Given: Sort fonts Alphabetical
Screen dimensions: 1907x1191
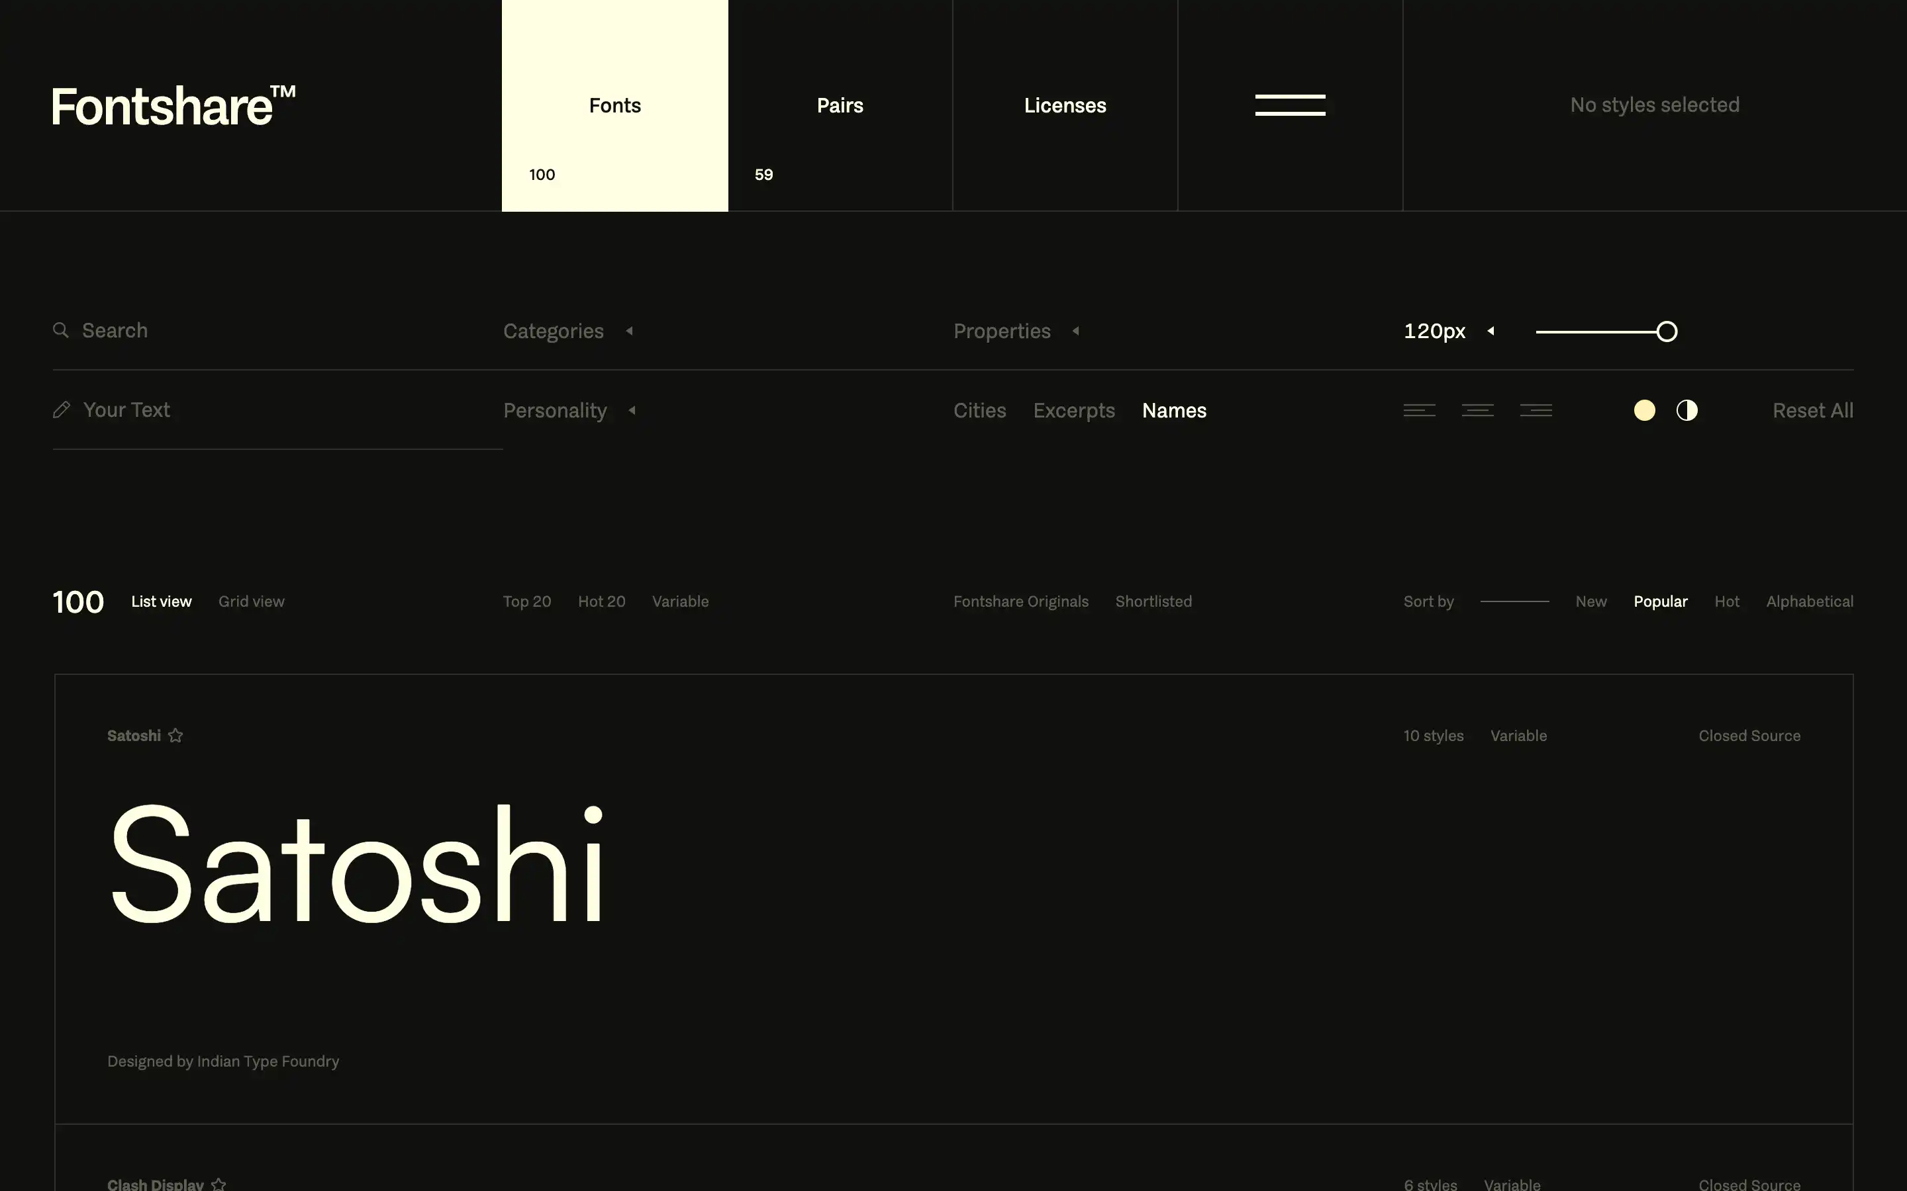Looking at the screenshot, I should (x=1809, y=602).
